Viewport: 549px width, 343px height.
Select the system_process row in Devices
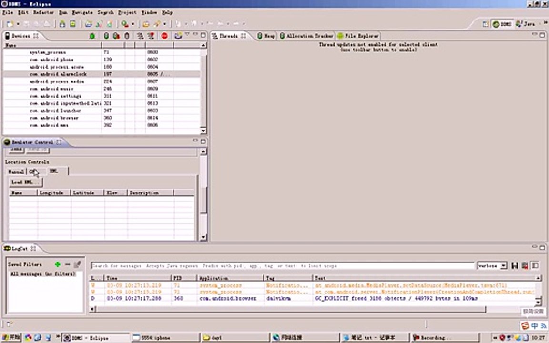102,52
